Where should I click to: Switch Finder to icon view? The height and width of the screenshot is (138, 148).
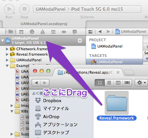pos(100,83)
